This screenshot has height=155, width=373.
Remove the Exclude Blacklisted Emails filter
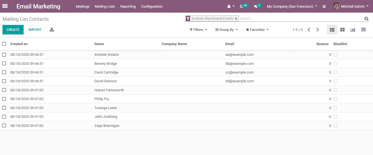coord(236,19)
